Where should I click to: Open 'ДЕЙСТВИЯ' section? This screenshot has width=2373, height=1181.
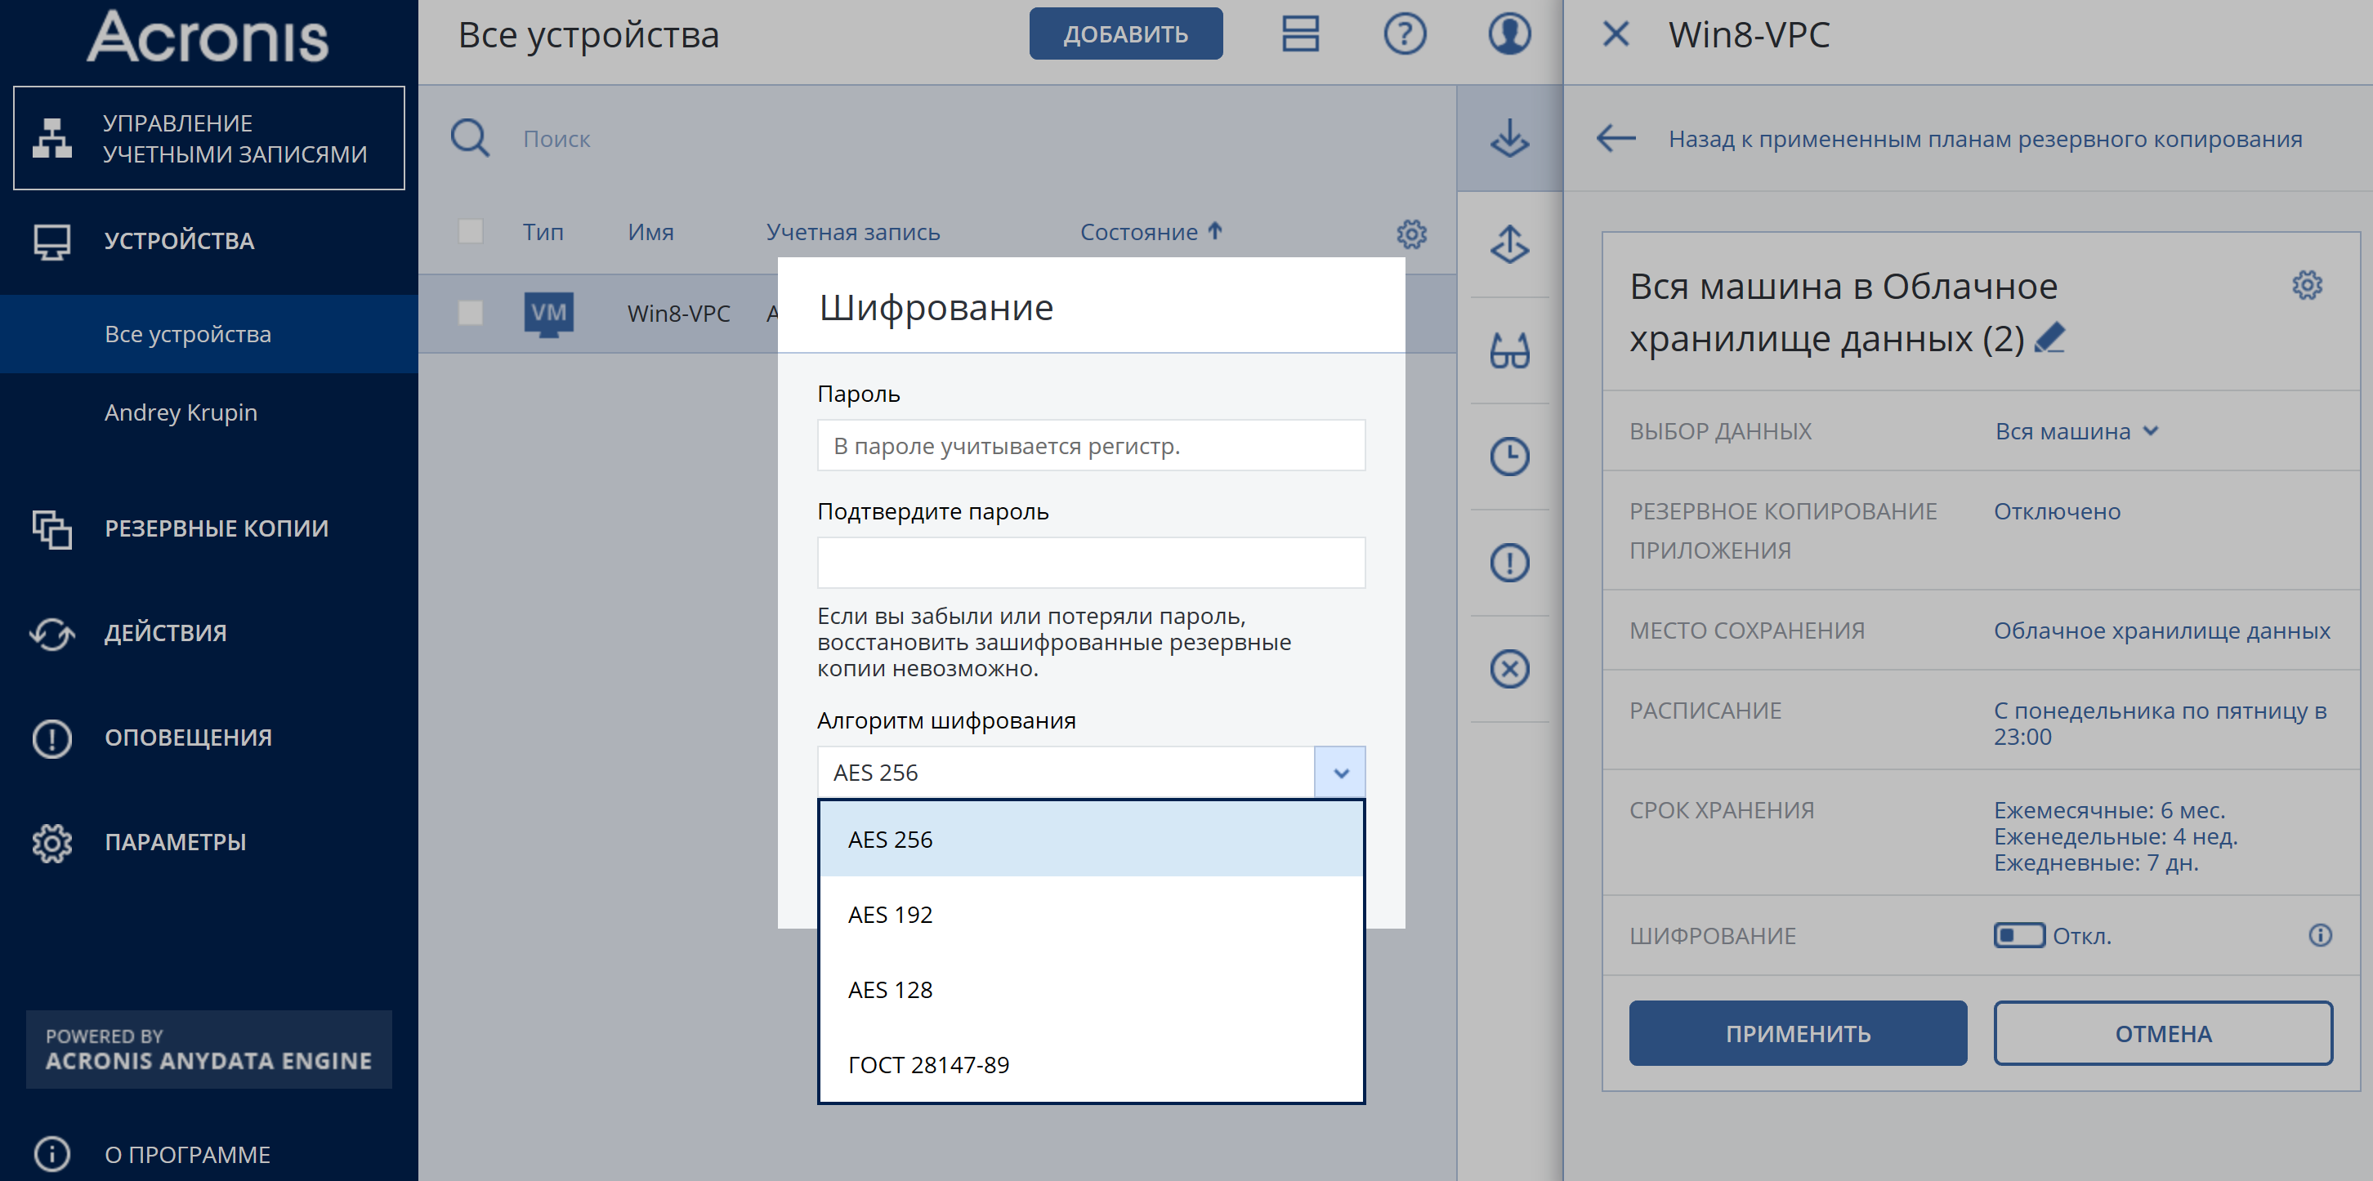(x=166, y=633)
